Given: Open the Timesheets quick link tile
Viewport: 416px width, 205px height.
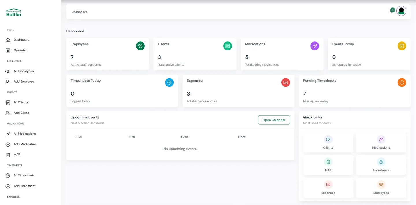Looking at the screenshot, I should pos(381,165).
